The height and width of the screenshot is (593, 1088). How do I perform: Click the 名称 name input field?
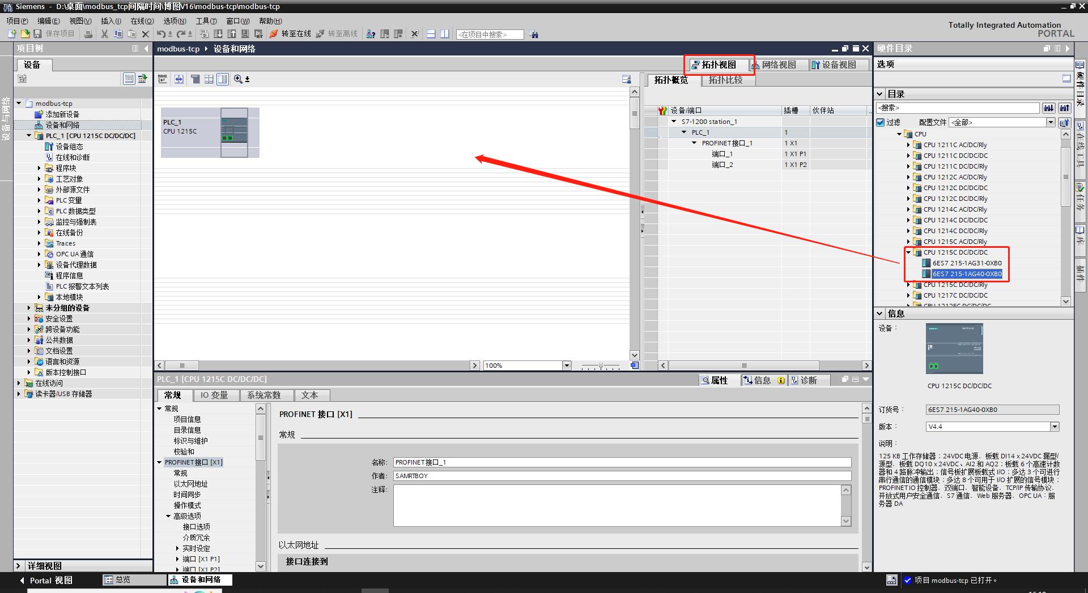coord(622,462)
